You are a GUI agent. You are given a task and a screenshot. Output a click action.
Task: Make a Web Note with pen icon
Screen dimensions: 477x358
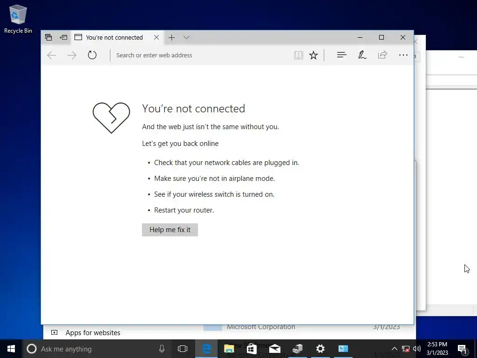[x=362, y=55]
